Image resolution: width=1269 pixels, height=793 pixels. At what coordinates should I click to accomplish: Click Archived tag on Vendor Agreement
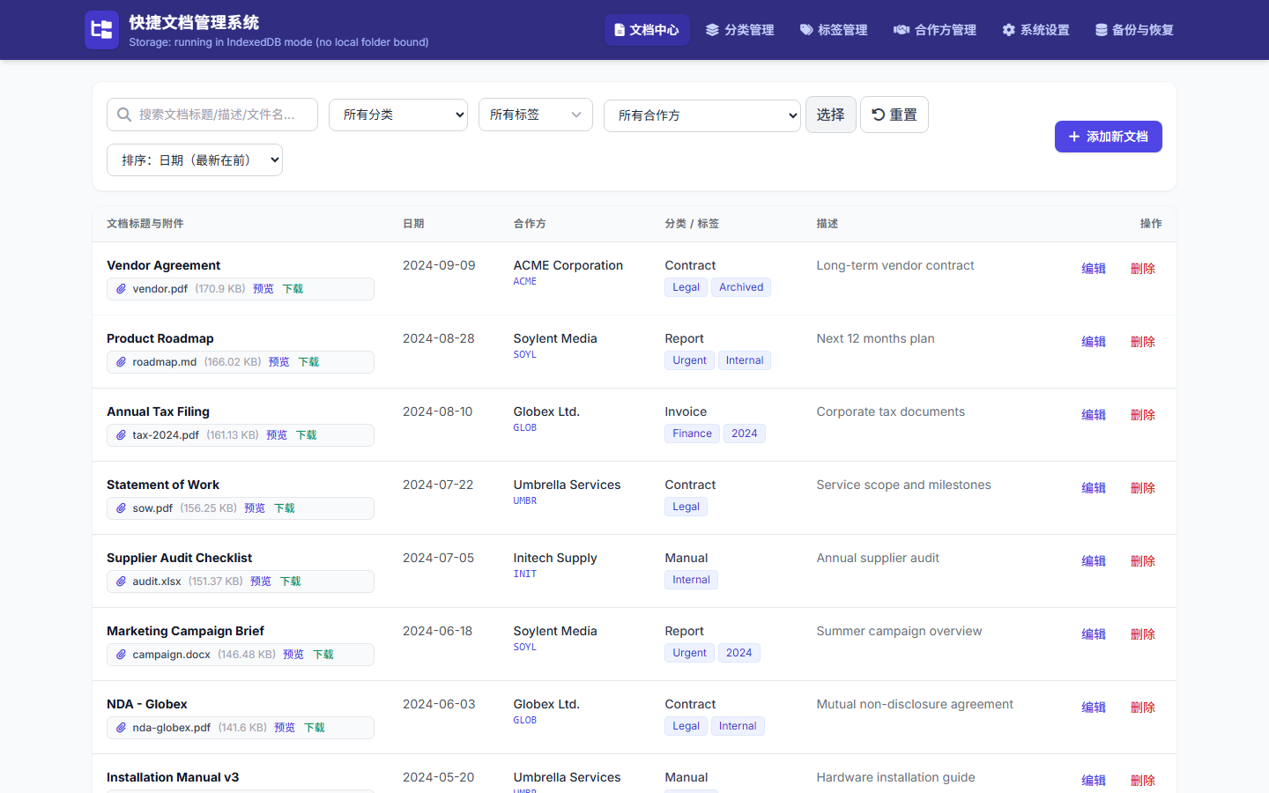coord(741,287)
